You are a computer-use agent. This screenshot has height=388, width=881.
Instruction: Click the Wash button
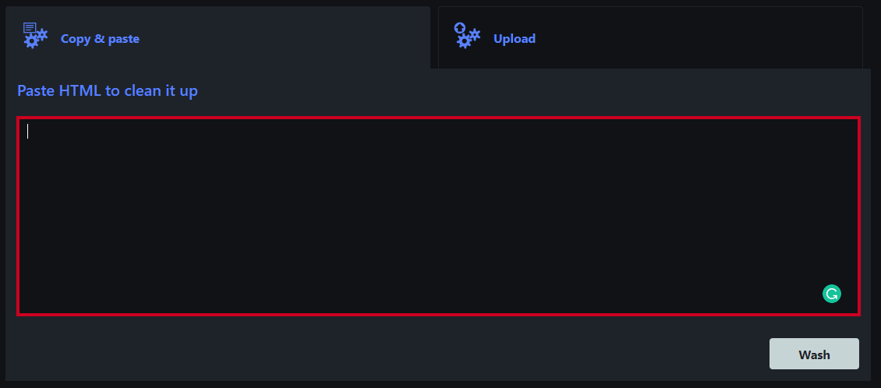814,354
